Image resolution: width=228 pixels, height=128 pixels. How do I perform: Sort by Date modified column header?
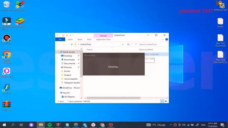146,50
